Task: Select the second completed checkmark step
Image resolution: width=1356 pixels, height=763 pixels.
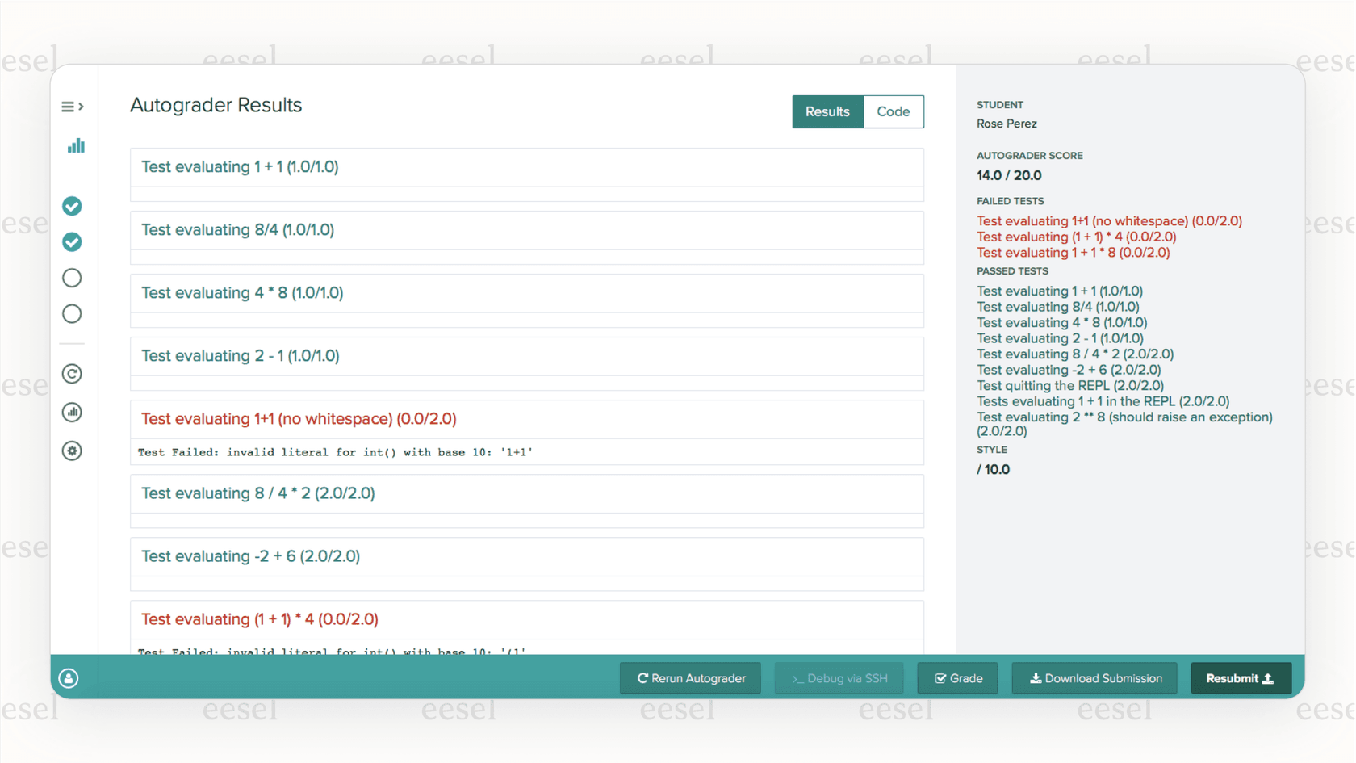Action: 72,242
